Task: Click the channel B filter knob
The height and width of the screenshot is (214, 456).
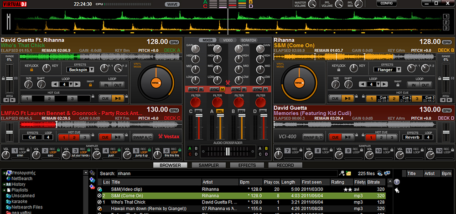Action: pyautogui.click(x=239, y=102)
